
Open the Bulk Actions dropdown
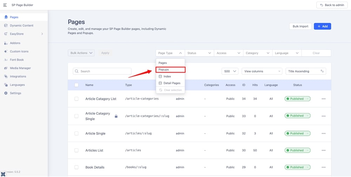[81, 53]
